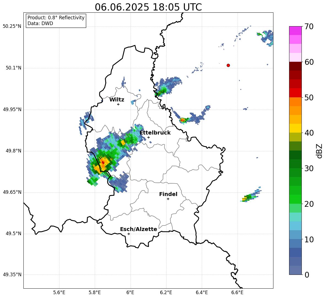
Task: Click the red dot marker on the map
Action: pyautogui.click(x=228, y=65)
